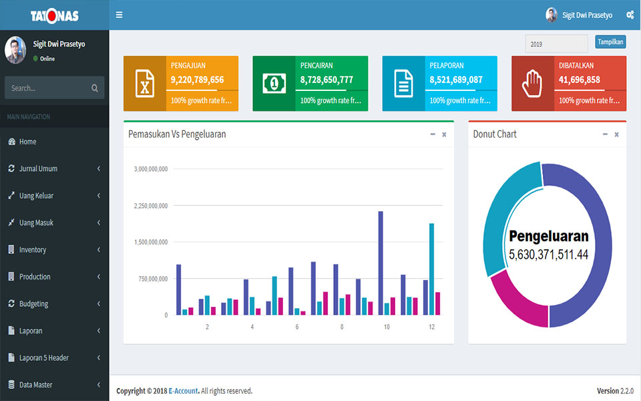Click the search magnifier icon in the sidebar
641x401 pixels.
95,88
